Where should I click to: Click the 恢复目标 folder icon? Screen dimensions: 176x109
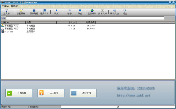pos(21,11)
